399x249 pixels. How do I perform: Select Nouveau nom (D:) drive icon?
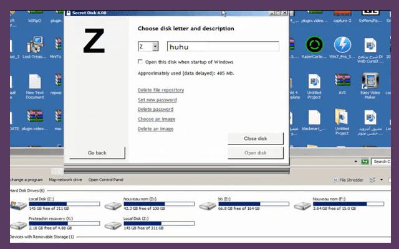pos(113,205)
